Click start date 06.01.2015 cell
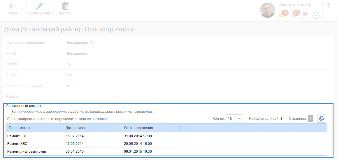 (75, 152)
